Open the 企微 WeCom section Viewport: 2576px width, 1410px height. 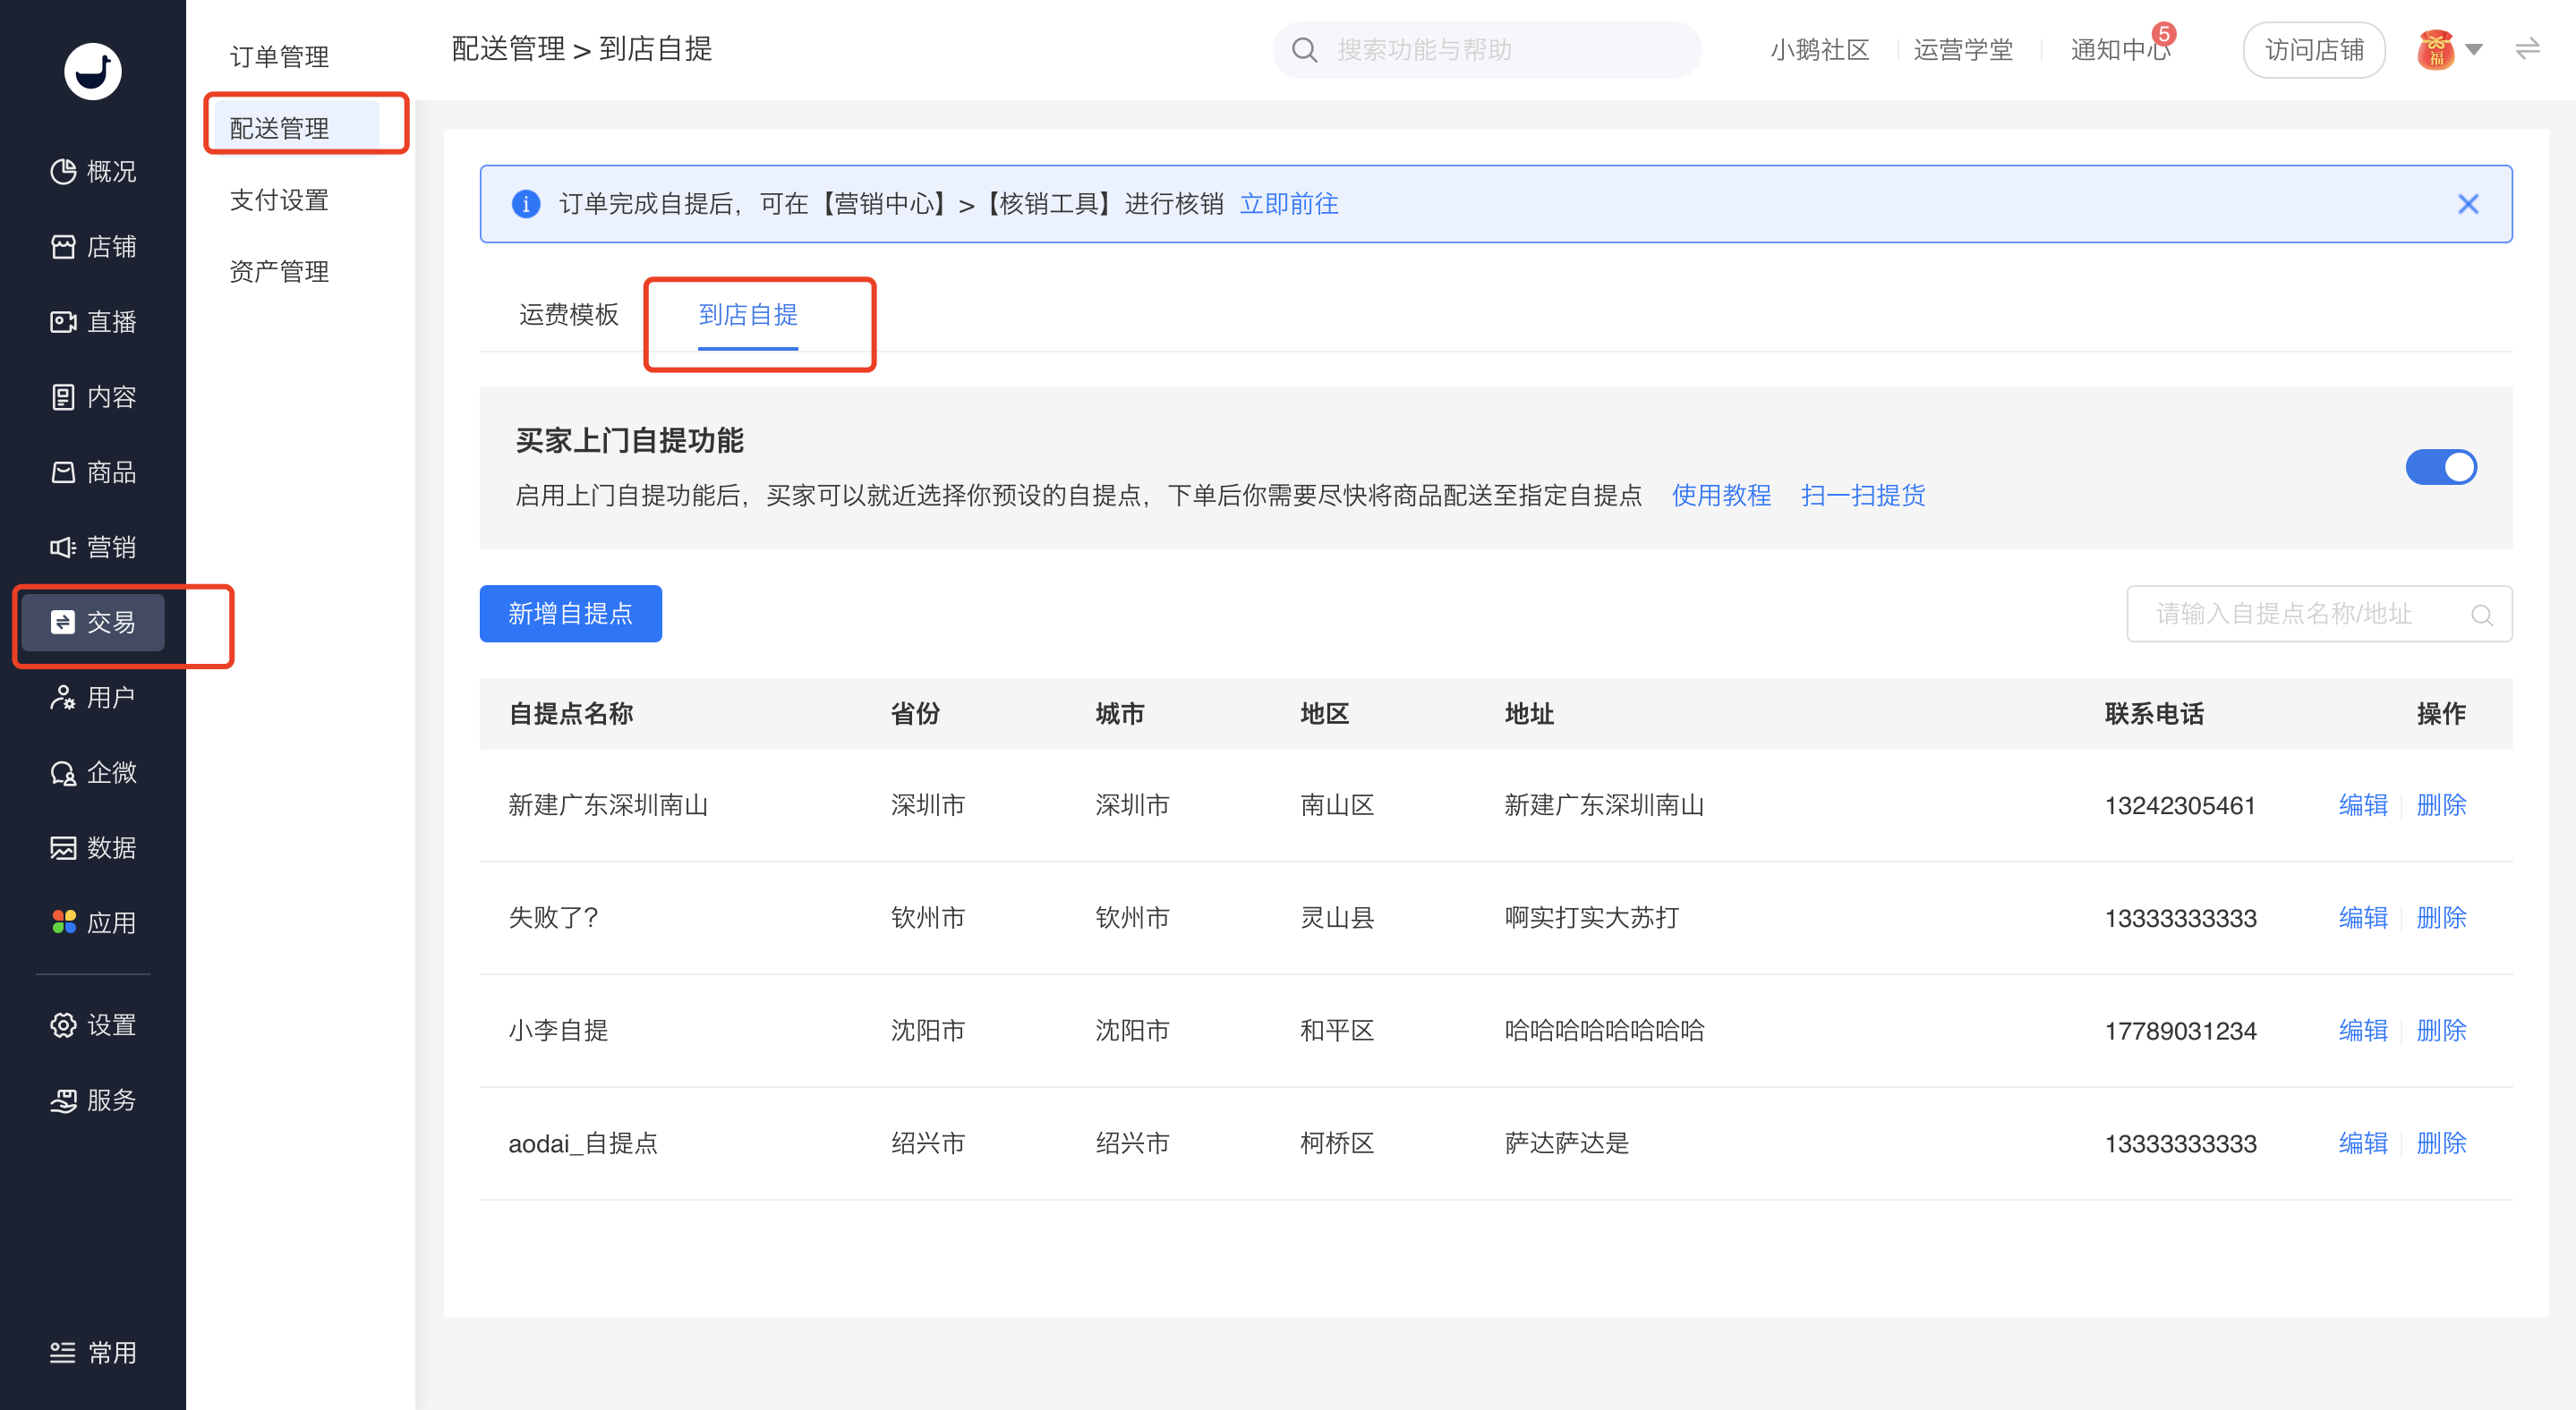tap(93, 772)
